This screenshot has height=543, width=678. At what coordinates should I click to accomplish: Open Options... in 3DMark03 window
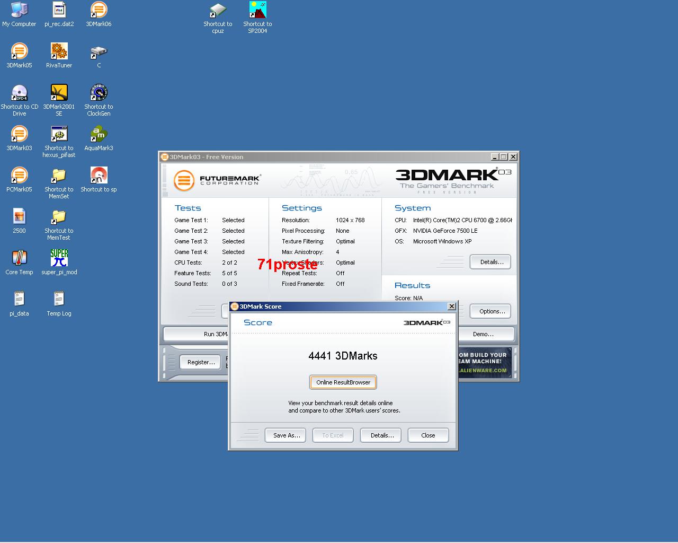click(x=490, y=311)
